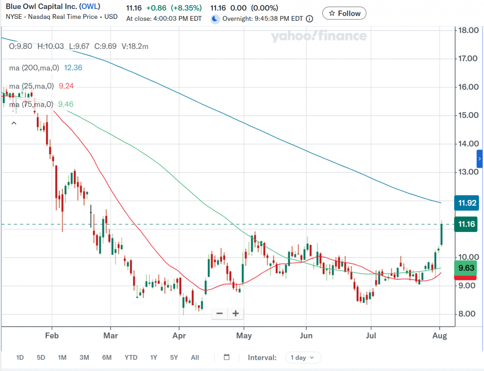The width and height of the screenshot is (484, 371).
Task: Open the overnight price info icon
Action: coord(309,19)
